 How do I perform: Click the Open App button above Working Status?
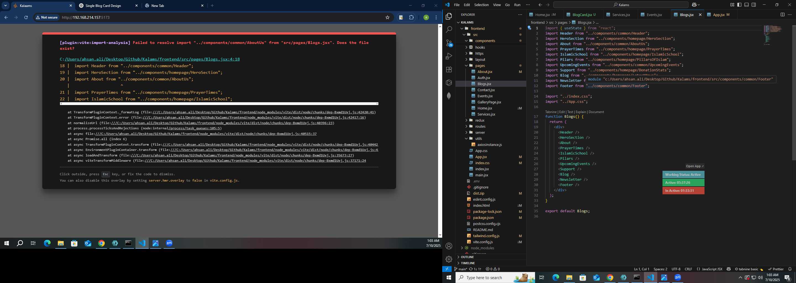[694, 166]
